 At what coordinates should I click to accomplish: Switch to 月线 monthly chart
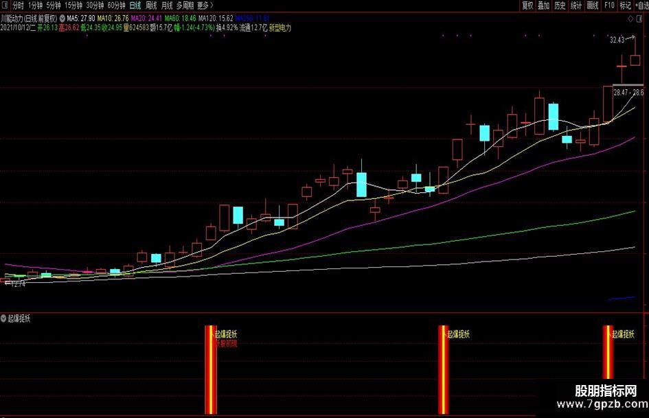click(167, 5)
